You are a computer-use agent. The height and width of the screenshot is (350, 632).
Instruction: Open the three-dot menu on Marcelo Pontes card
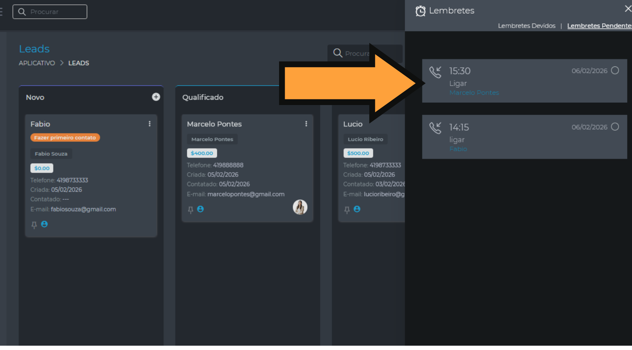click(x=306, y=124)
